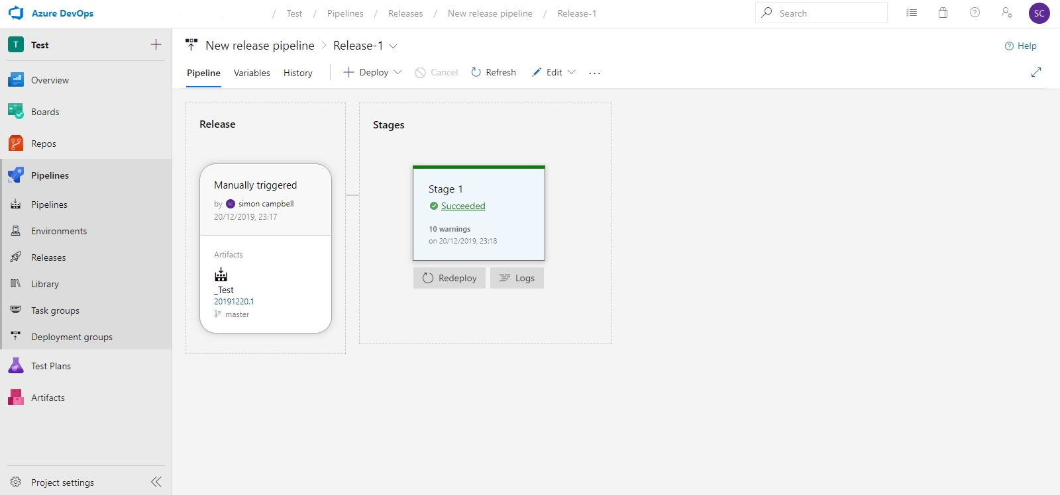The image size is (1060, 495).
Task: Focus the Search input field
Action: [x=821, y=13]
